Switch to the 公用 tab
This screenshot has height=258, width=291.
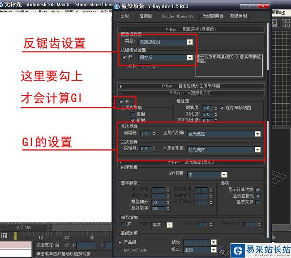click(124, 16)
